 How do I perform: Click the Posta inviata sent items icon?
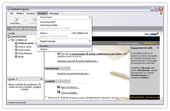[x=16, y=50]
